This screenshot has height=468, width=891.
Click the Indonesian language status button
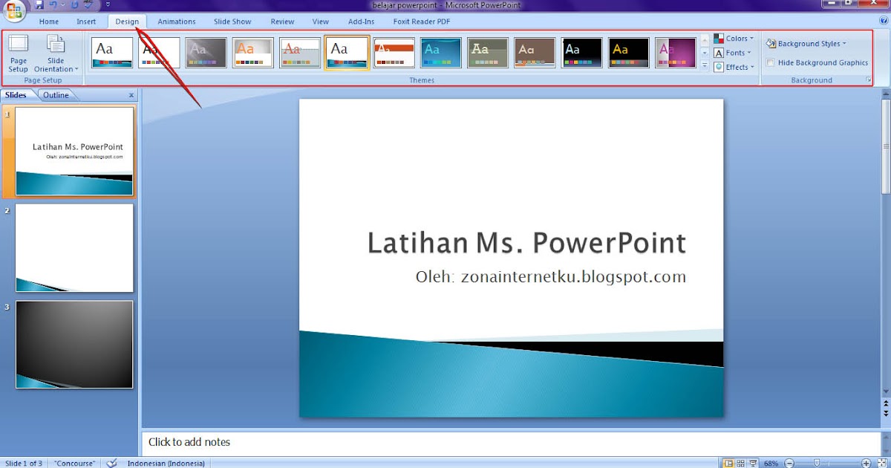pyautogui.click(x=166, y=464)
